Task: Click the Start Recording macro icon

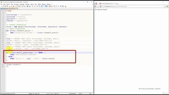Action: pos(55,6)
